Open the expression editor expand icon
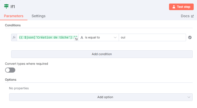This screenshot has height=108, width=197. click(76, 39)
